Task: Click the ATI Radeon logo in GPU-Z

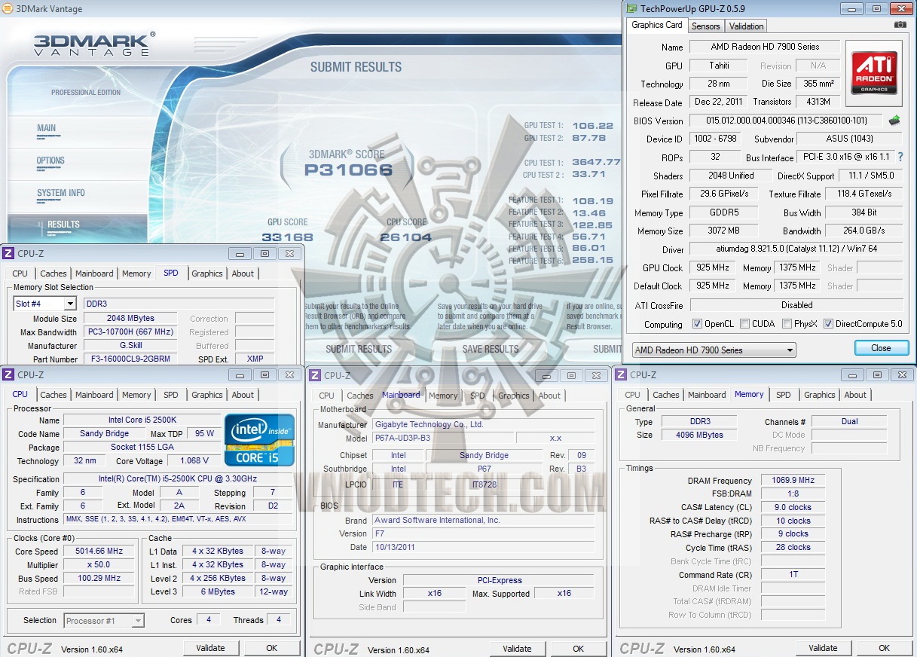Action: click(x=874, y=72)
